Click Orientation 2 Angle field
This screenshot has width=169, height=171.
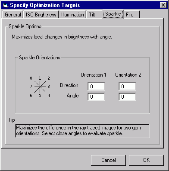point(127,97)
